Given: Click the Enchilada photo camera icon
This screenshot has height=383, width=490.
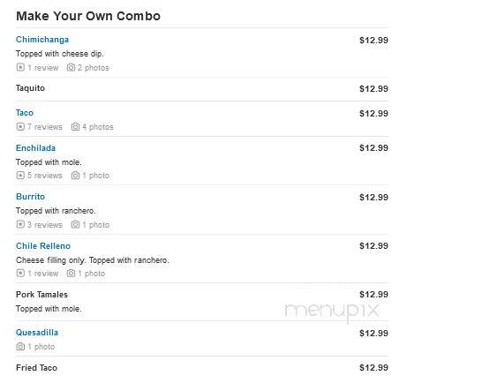Looking at the screenshot, I should tap(75, 176).
